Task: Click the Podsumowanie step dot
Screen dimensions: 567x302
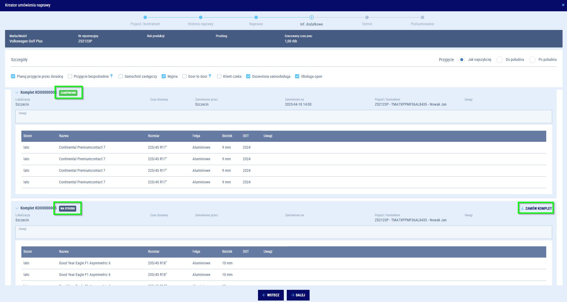Action: (422, 18)
